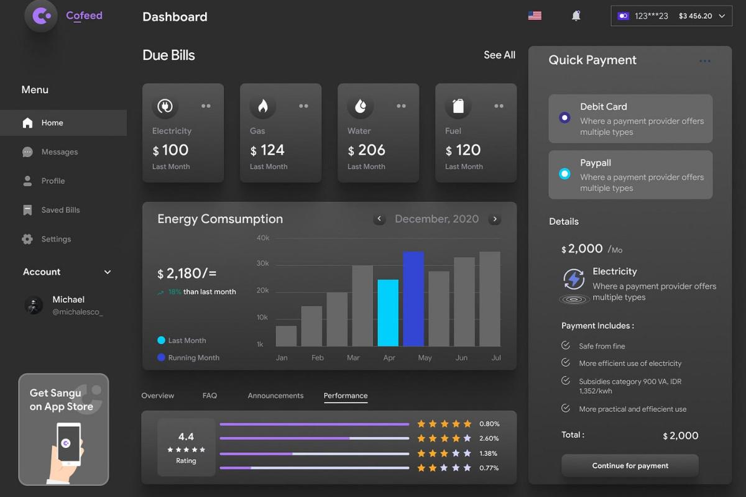Open the Electricity bill plug icon
The image size is (746, 497).
pos(165,106)
